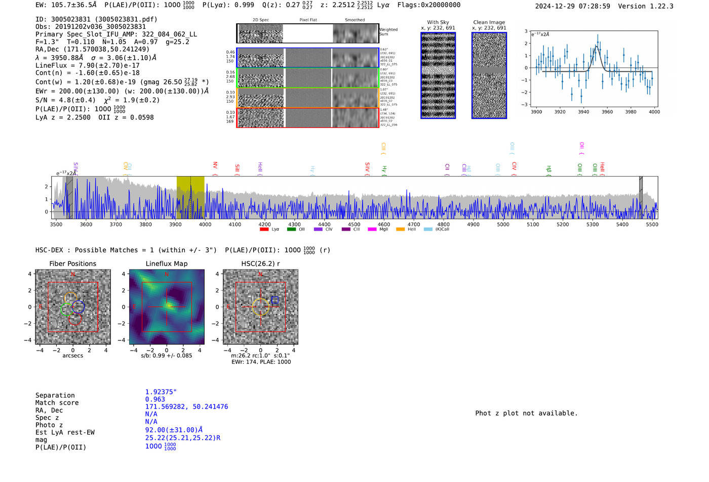Screen dimensions: 709x482
Task: Click the '2D Spec' column header
Action: click(261, 20)
